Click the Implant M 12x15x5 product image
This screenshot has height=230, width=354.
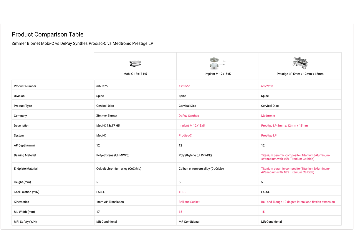point(217,63)
